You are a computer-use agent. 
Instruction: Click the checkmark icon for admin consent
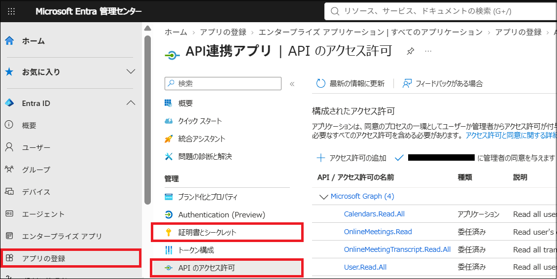click(x=400, y=158)
